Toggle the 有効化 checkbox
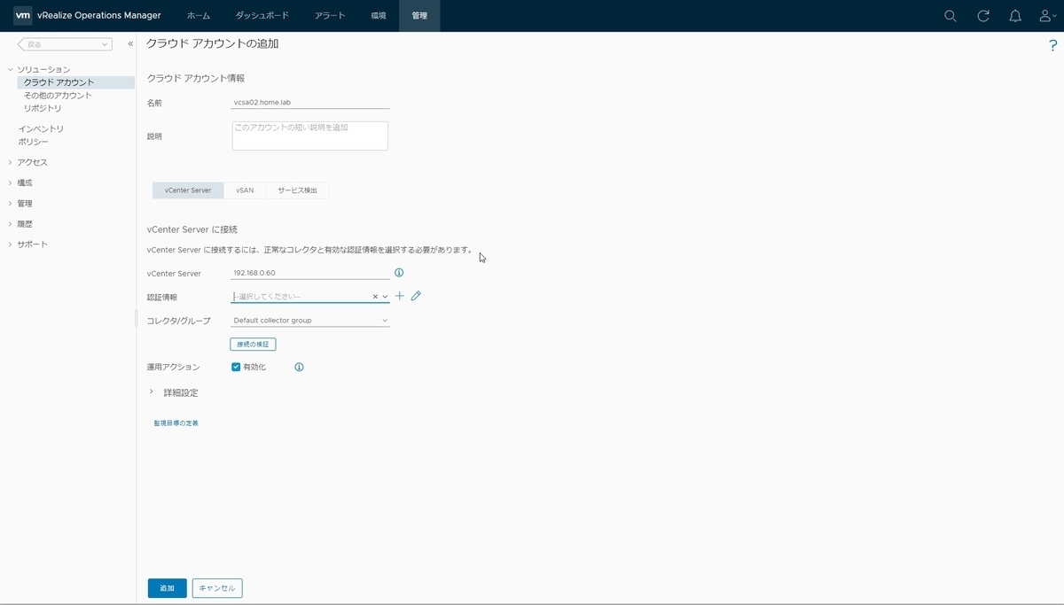Image resolution: width=1064 pixels, height=605 pixels. [x=236, y=367]
